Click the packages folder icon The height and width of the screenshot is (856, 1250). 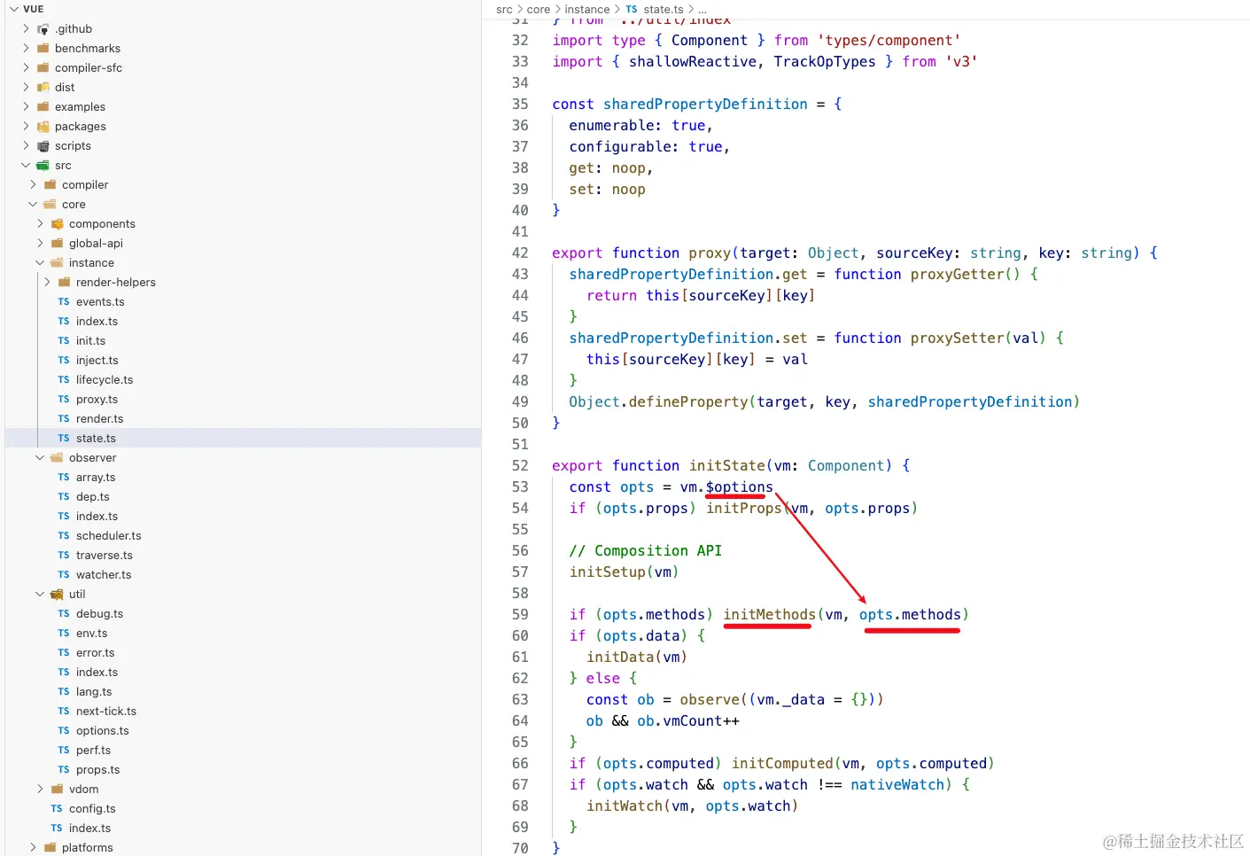pyautogui.click(x=43, y=127)
